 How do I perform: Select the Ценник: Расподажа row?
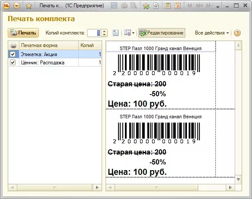55,62
